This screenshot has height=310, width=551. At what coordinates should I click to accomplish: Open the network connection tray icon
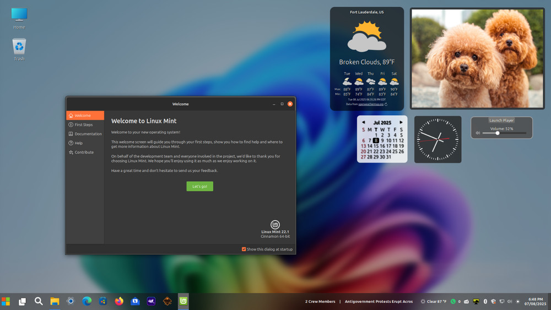(502, 301)
